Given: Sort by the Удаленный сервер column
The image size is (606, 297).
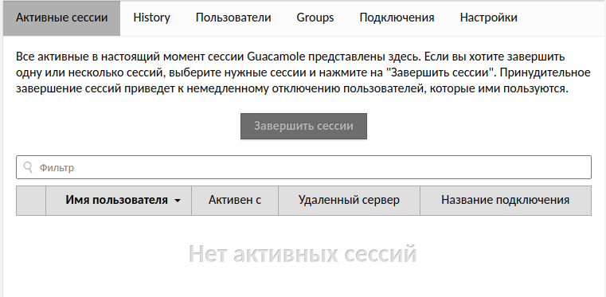Looking at the screenshot, I should pyautogui.click(x=349, y=201).
